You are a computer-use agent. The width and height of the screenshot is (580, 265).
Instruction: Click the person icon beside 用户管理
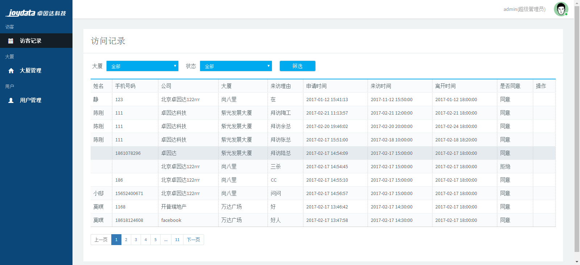[11, 100]
